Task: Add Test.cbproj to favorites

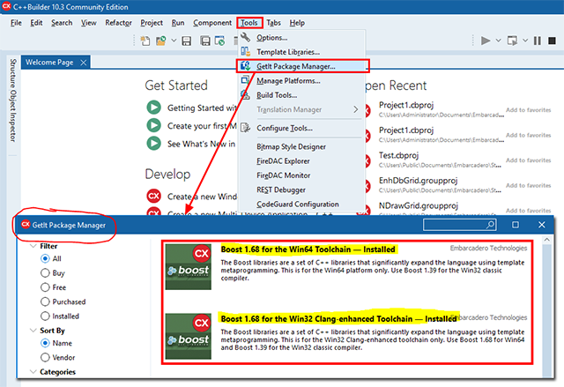Action: pos(529,160)
